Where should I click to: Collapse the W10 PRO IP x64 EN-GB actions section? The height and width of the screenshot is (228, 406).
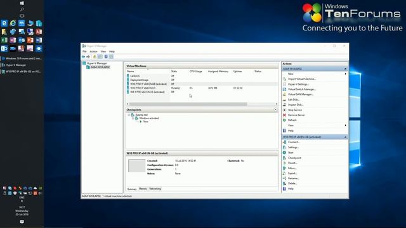coord(345,137)
